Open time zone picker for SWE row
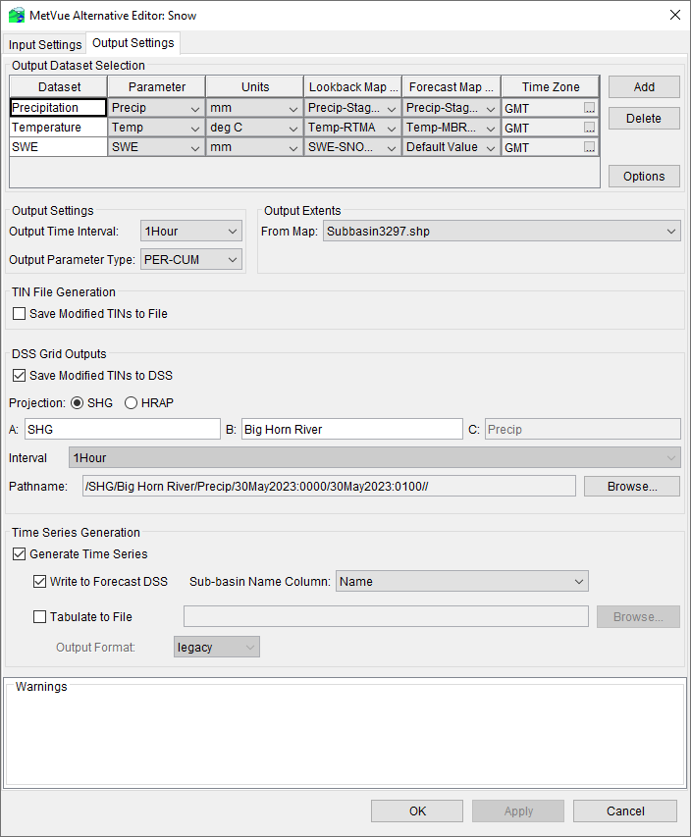691x837 pixels. (x=589, y=148)
